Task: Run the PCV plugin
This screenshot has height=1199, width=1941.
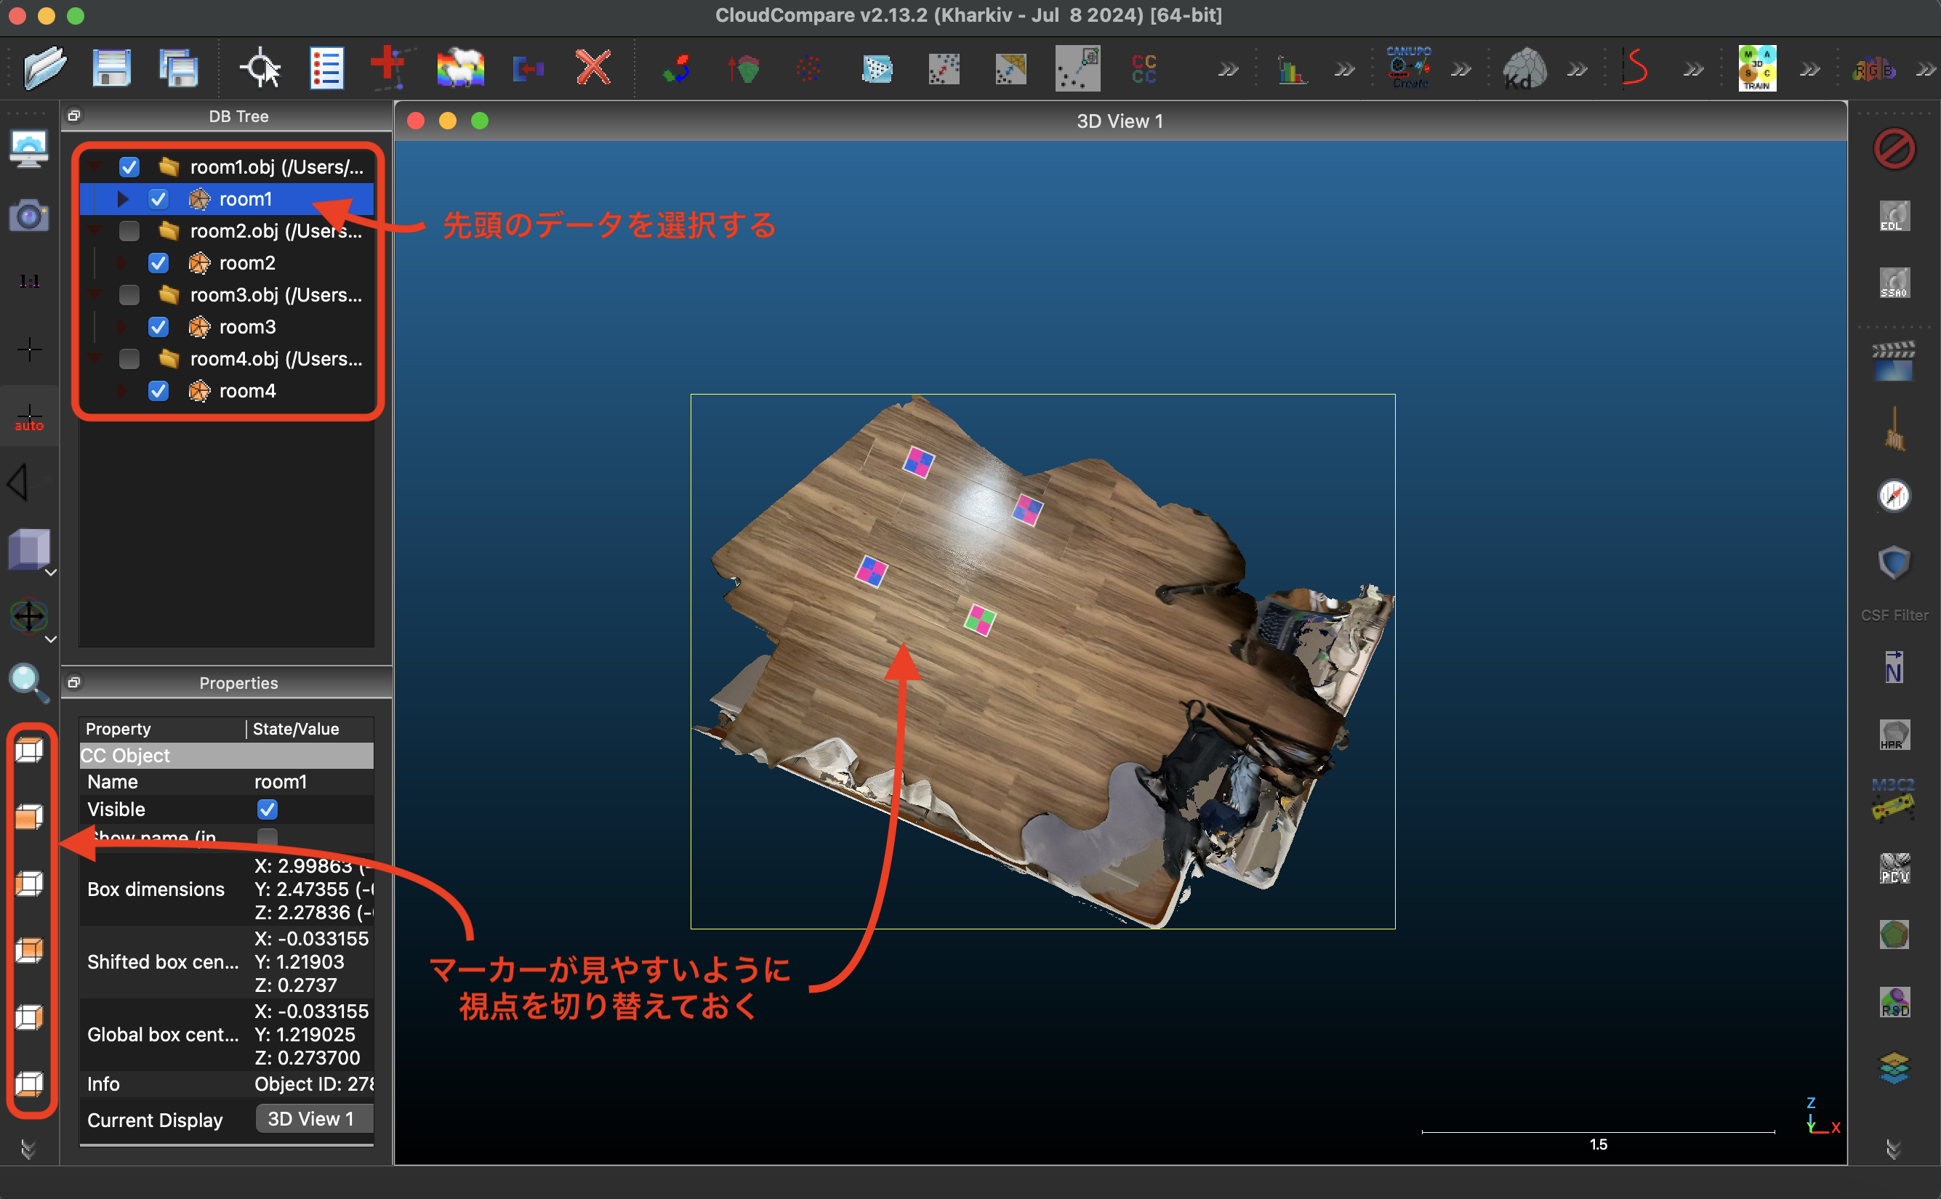Action: (1894, 868)
